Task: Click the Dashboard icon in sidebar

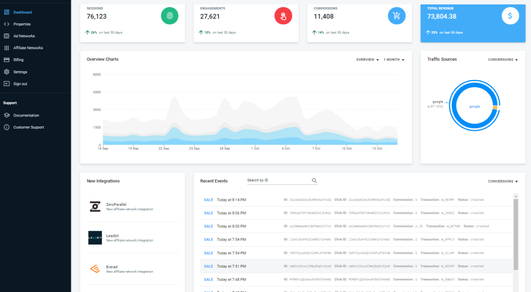Action: point(7,12)
